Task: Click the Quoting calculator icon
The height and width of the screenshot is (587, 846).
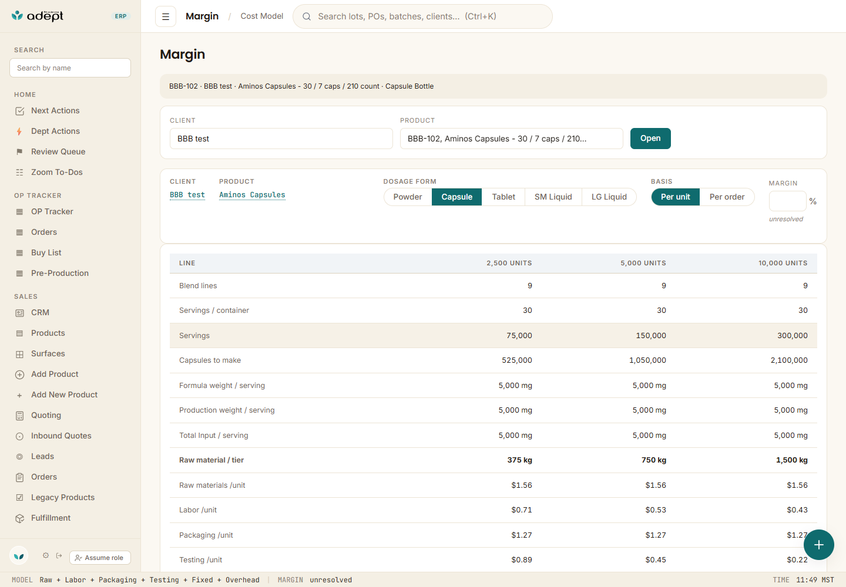Action: tap(19, 416)
